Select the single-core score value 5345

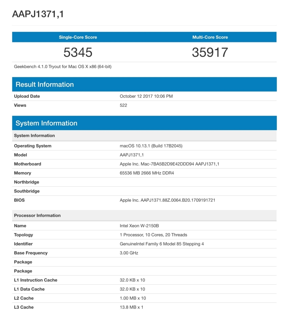coord(78,52)
